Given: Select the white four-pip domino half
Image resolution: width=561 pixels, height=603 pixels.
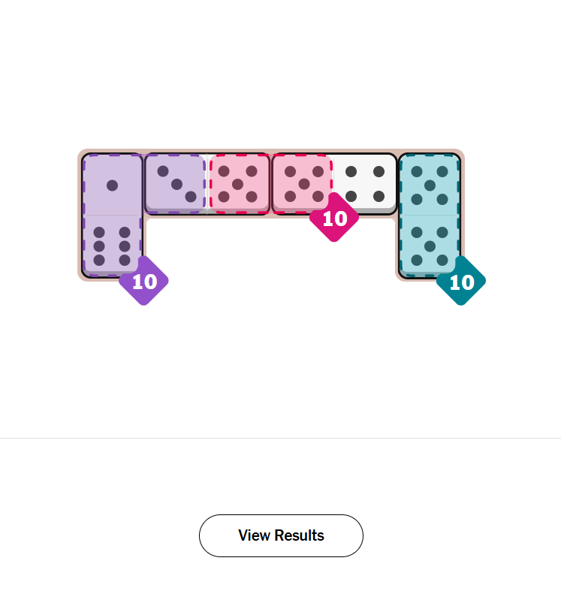Looking at the screenshot, I should coord(364,184).
